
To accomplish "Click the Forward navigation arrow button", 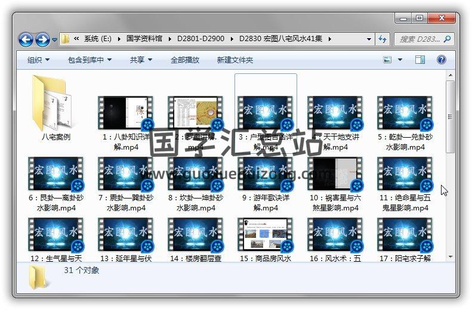I will coord(42,39).
